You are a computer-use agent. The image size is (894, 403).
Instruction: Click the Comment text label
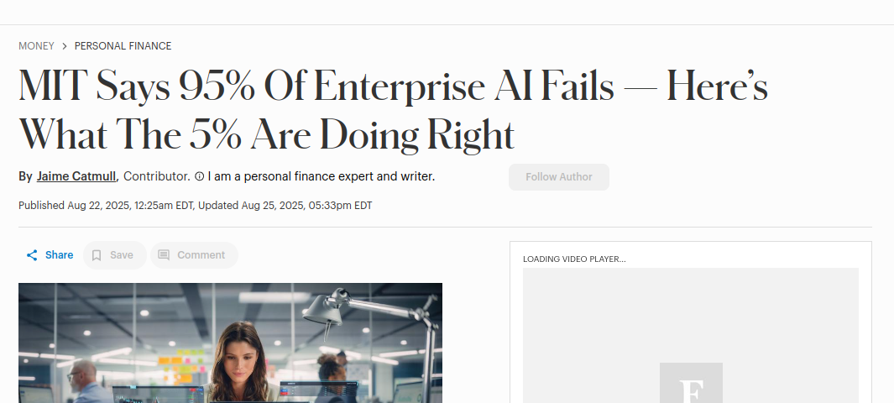pos(201,255)
